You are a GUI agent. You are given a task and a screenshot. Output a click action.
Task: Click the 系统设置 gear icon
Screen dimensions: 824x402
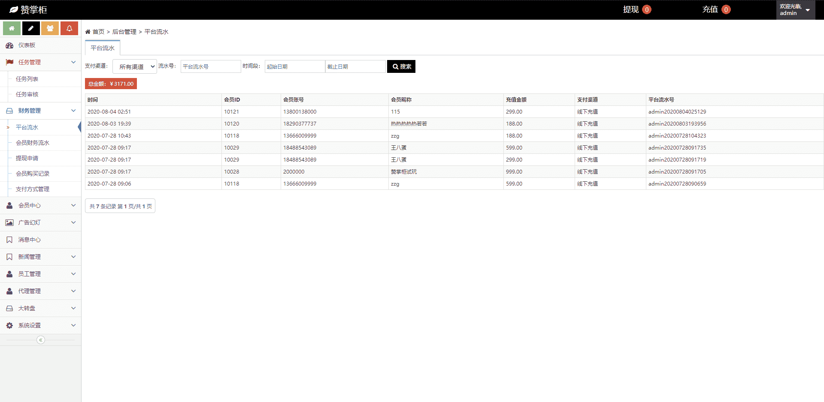pyautogui.click(x=9, y=326)
